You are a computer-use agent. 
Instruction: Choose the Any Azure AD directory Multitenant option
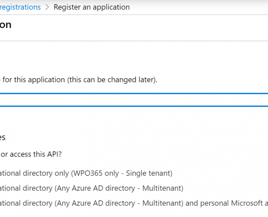(91, 188)
